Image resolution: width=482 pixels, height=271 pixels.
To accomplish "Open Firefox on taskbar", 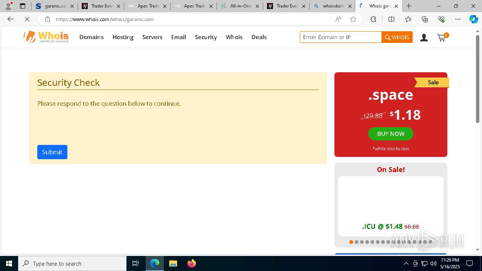I will tap(191, 263).
